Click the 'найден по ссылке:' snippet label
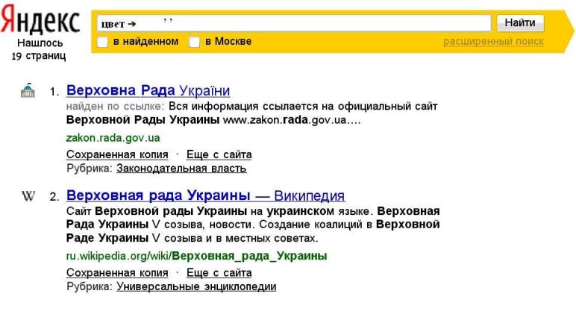Image resolution: width=576 pixels, height=326 pixels. coord(115,107)
